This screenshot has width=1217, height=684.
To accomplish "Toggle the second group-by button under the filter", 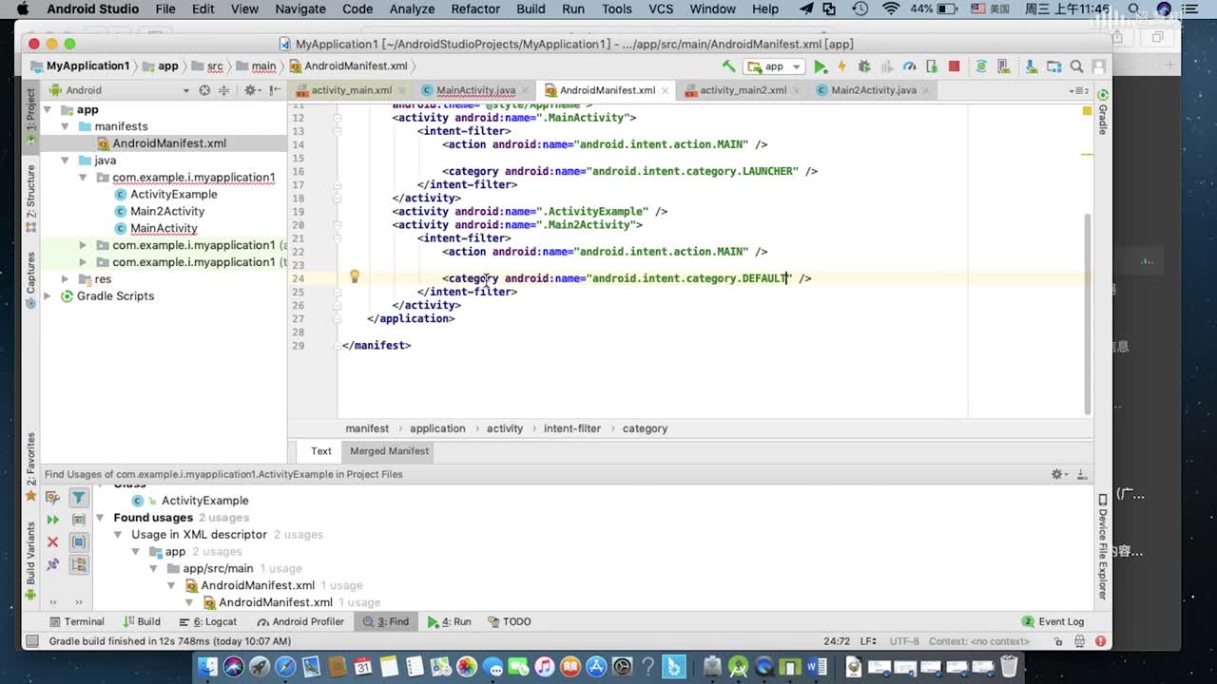I will click(79, 520).
